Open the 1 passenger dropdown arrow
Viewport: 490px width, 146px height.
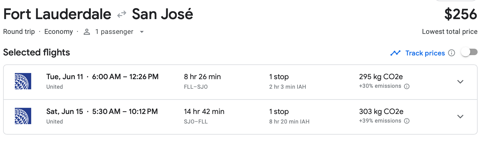(x=142, y=32)
